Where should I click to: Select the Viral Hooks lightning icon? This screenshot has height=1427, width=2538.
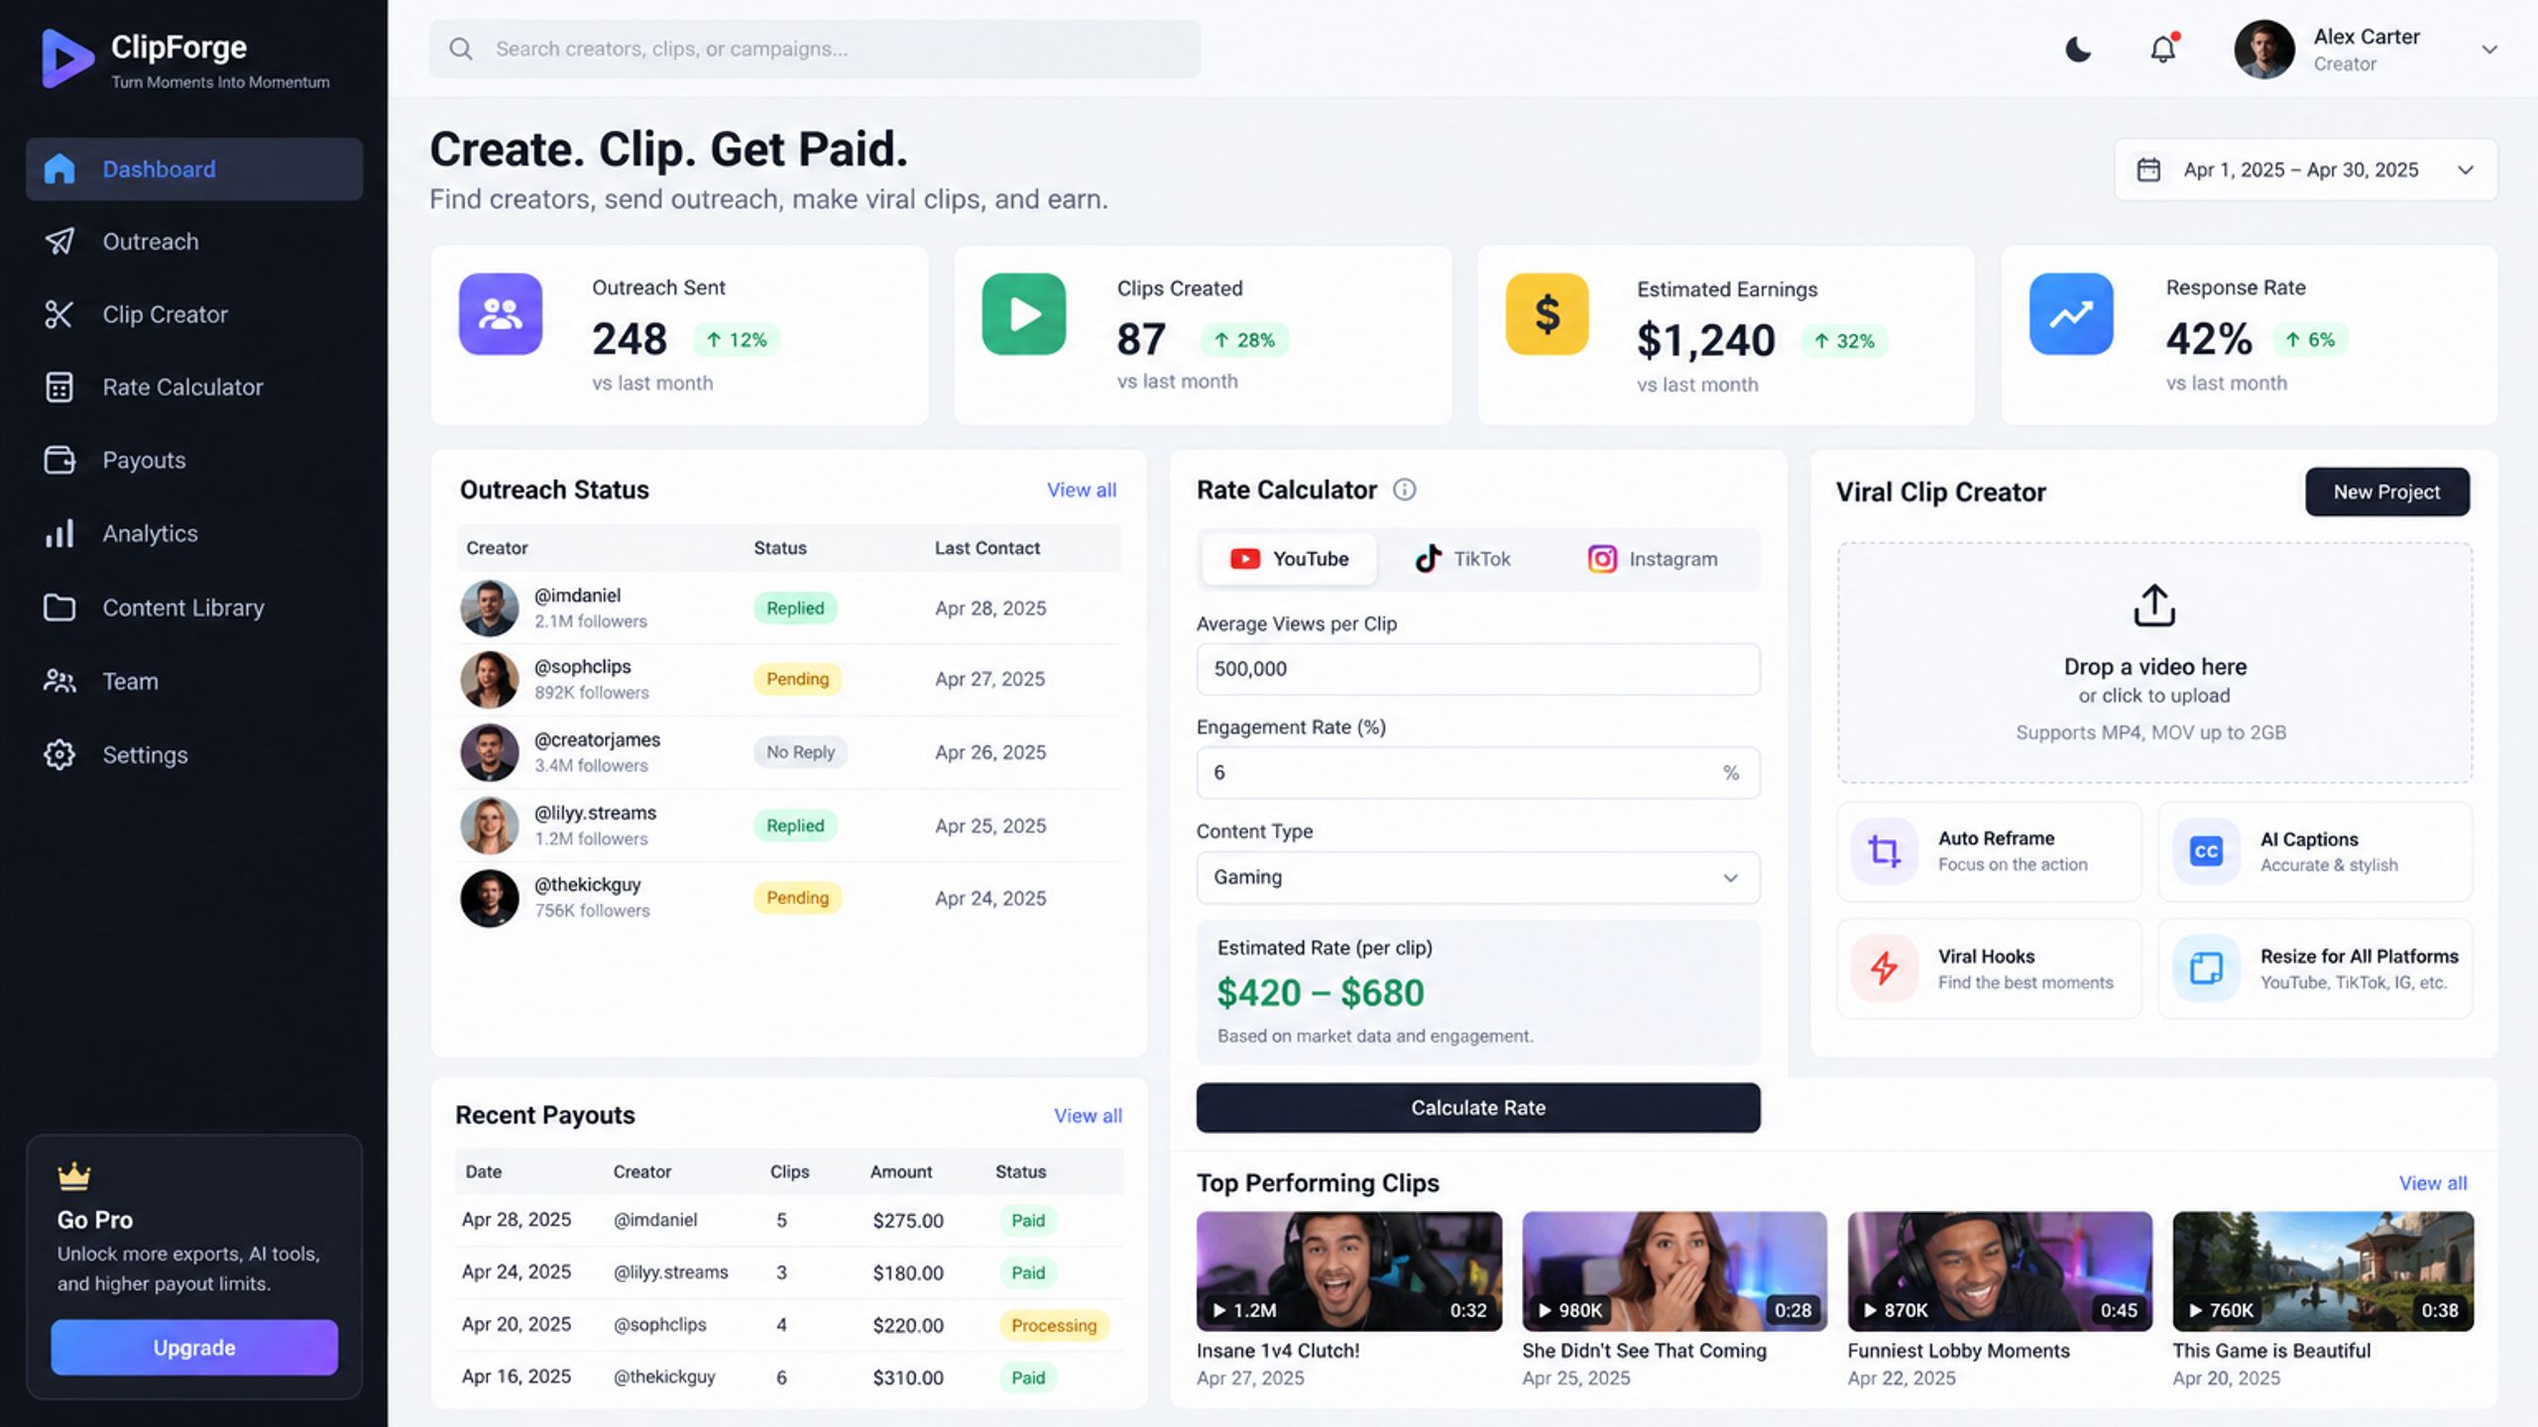click(x=1884, y=968)
